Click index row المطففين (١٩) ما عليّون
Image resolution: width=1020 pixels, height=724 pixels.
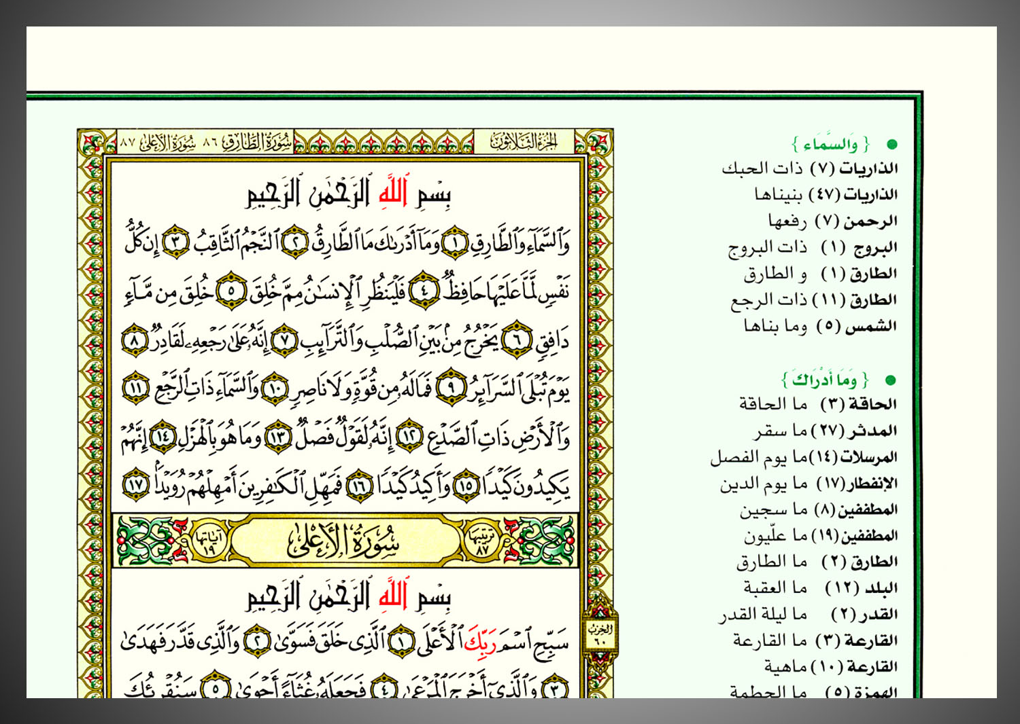tap(820, 537)
